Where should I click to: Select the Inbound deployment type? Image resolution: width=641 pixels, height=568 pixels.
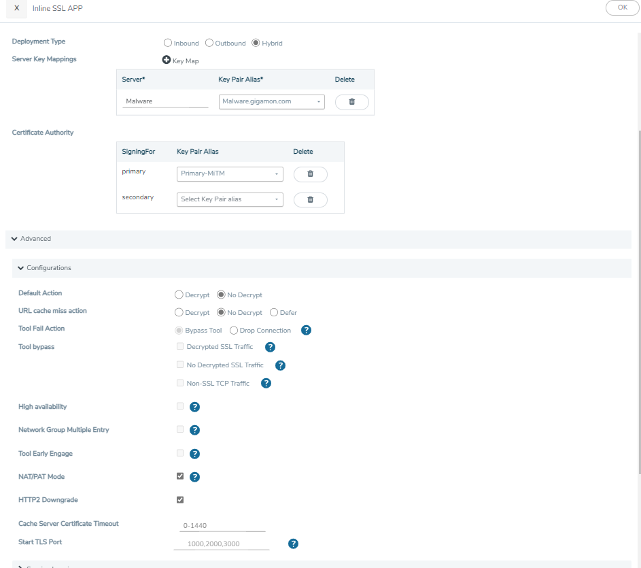[x=168, y=43]
